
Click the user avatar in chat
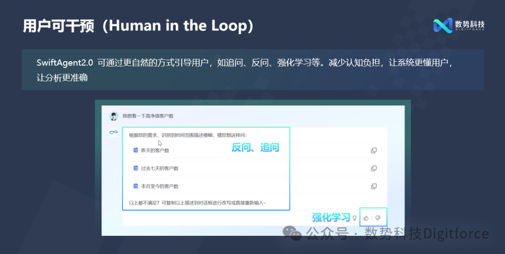[x=113, y=116]
